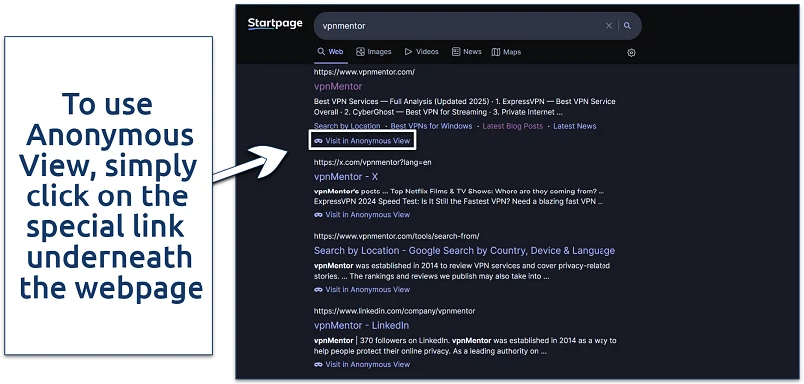Click the 'Best VPN Services — Full Analysis' snippet
The image size is (804, 384).
coord(465,107)
